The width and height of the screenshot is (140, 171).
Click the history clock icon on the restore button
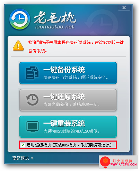33,100
